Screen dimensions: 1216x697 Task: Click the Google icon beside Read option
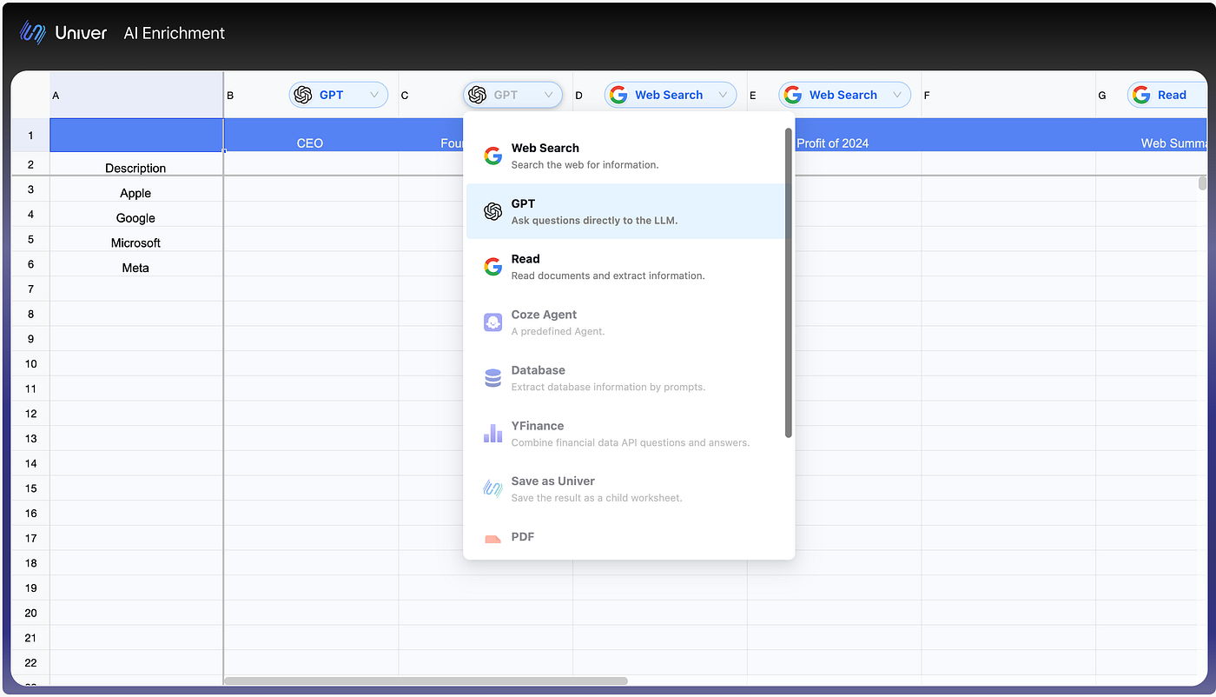tap(492, 267)
